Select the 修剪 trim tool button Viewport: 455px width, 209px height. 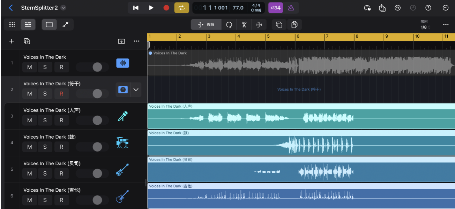click(x=206, y=25)
